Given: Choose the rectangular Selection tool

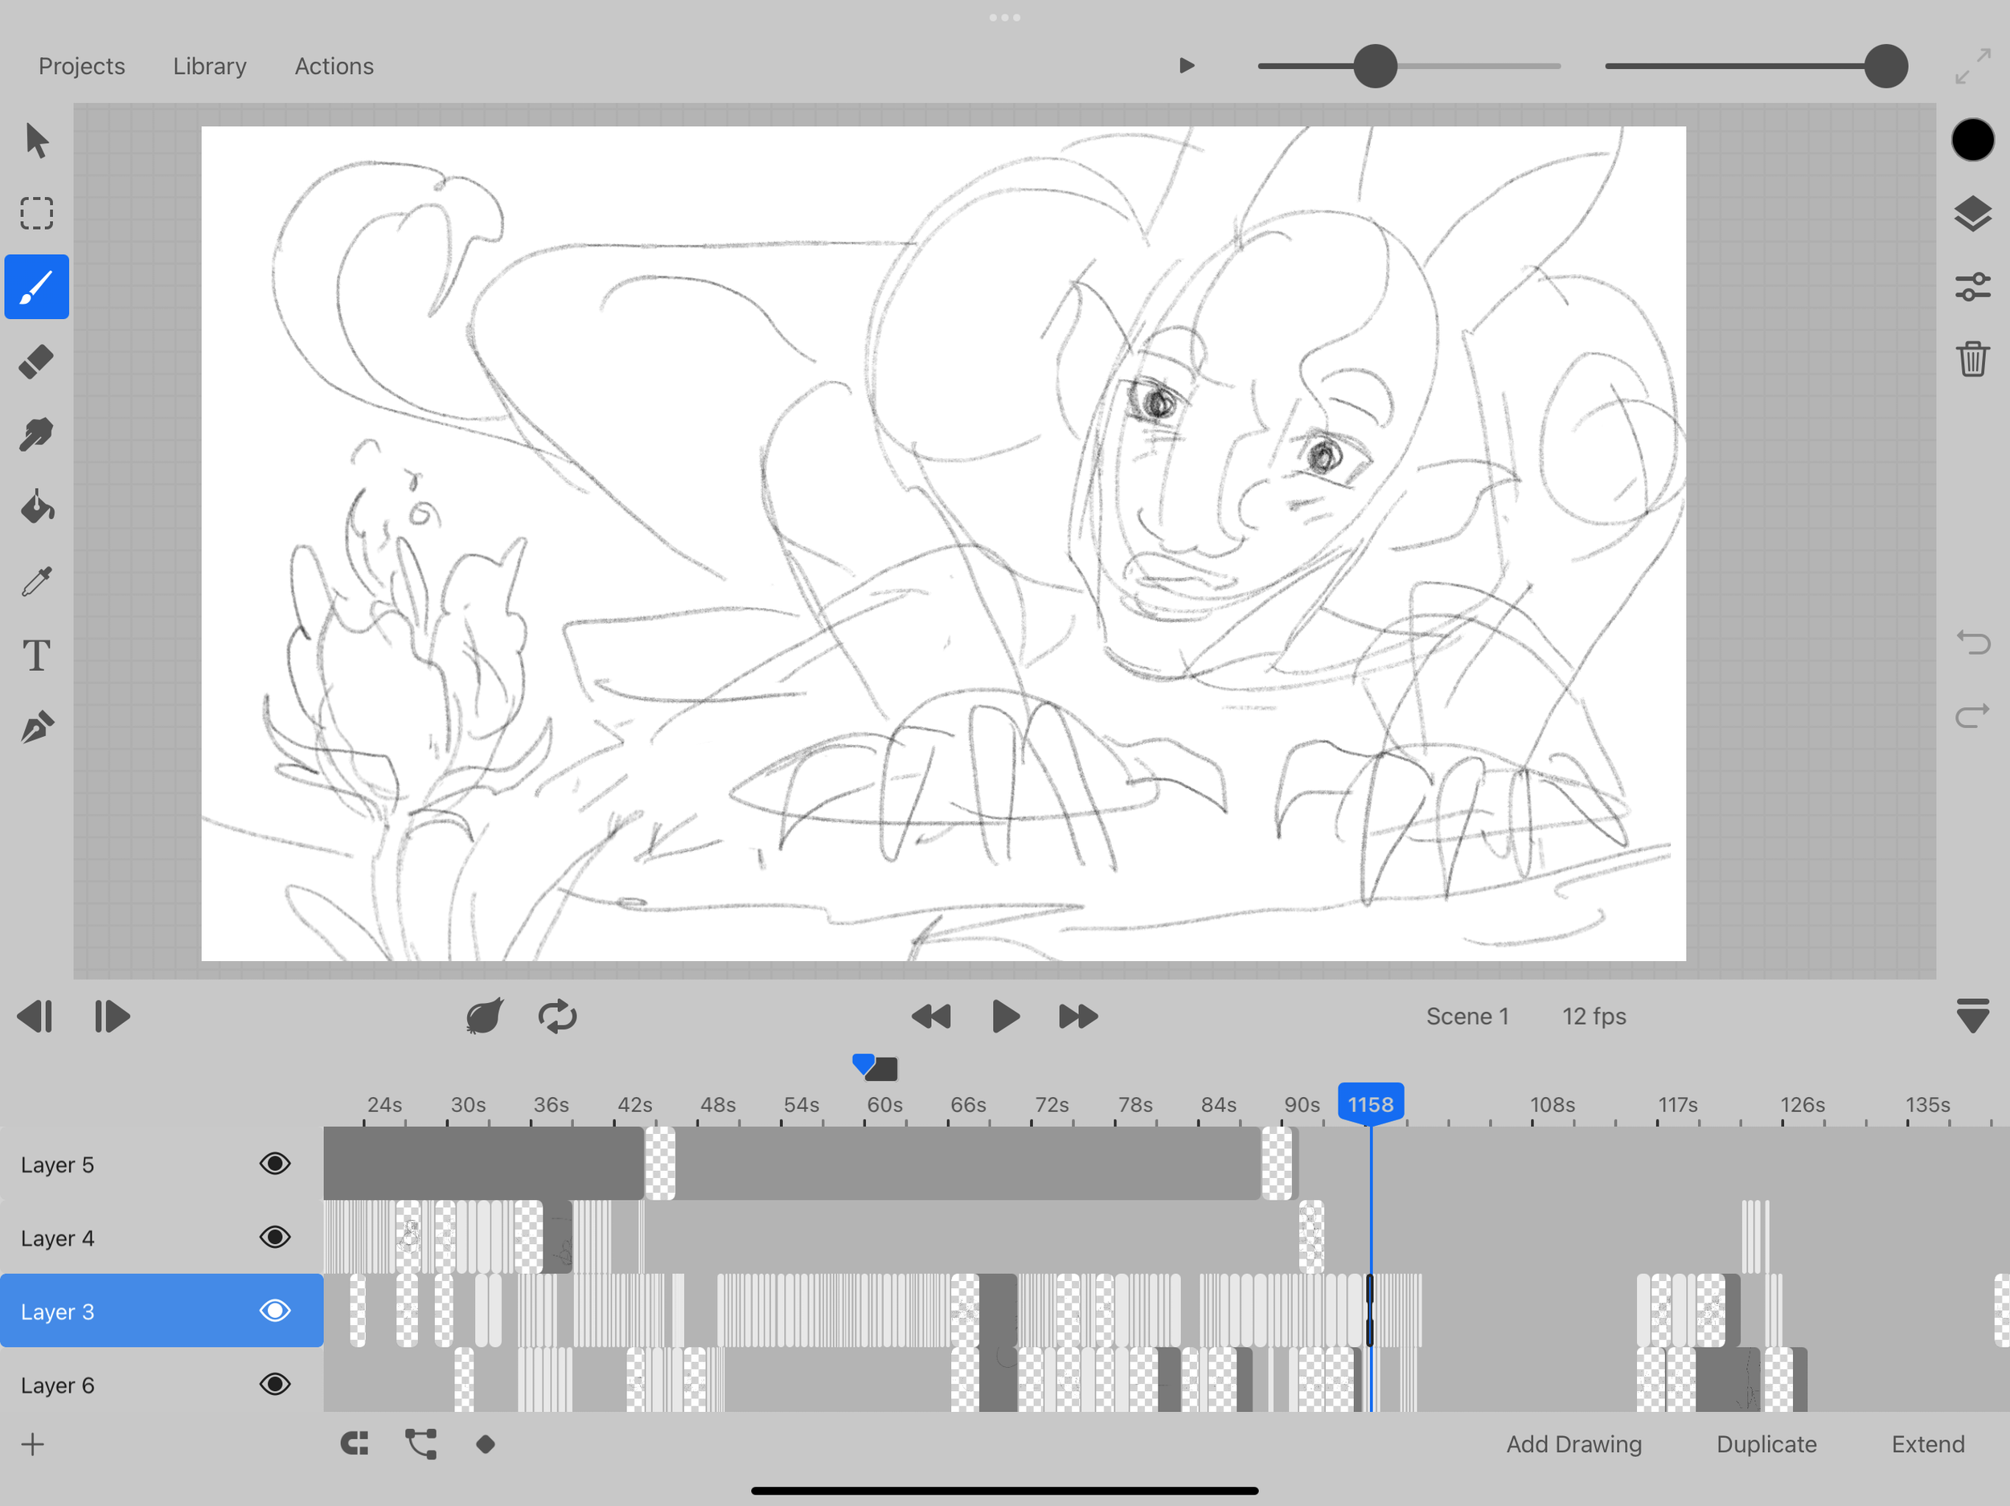Looking at the screenshot, I should [x=36, y=214].
